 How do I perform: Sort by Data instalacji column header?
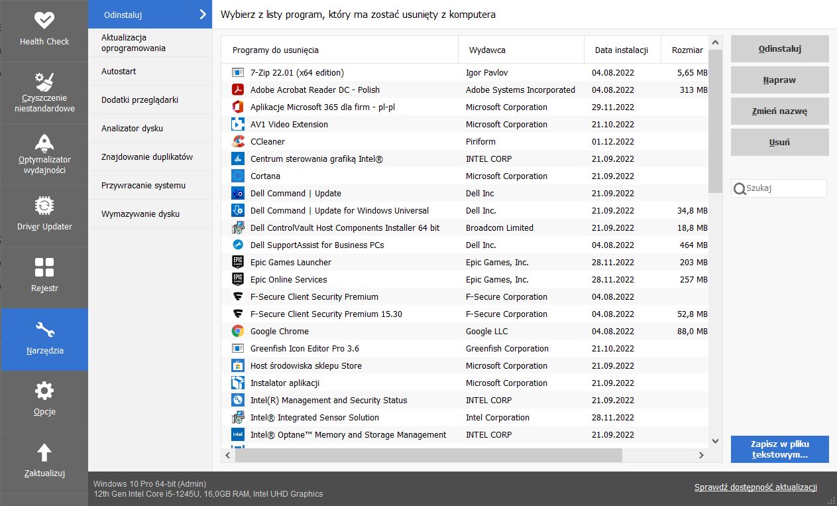622,50
